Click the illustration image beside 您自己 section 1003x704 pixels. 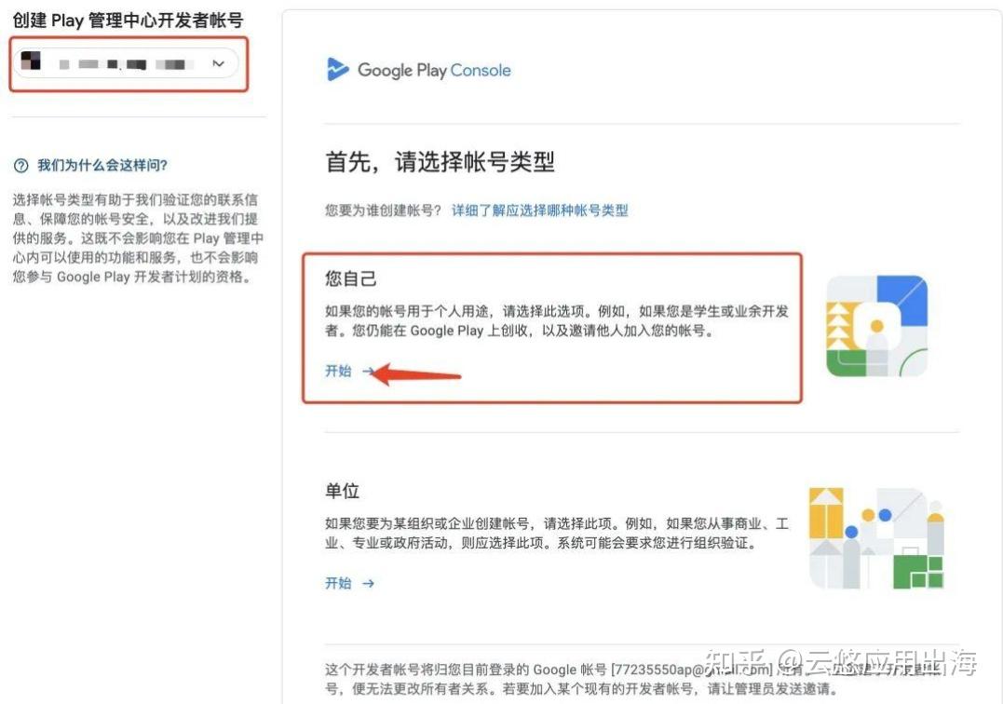tap(876, 325)
